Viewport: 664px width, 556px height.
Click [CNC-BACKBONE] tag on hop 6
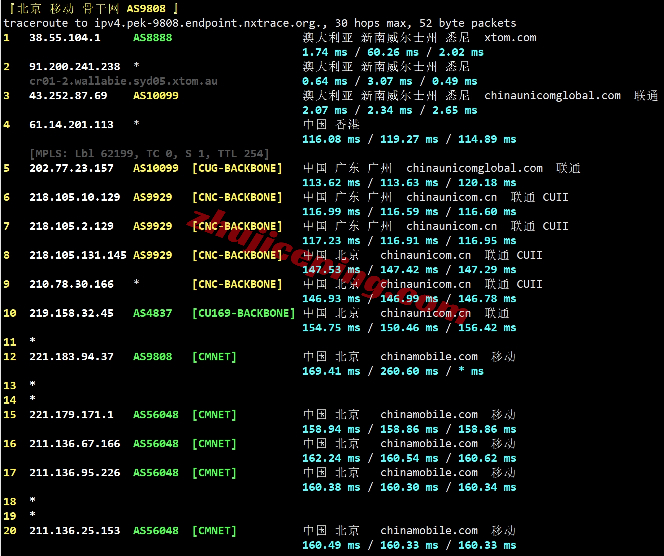tap(237, 197)
